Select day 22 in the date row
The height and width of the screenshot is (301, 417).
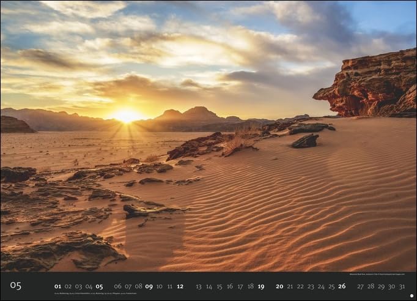point(300,286)
